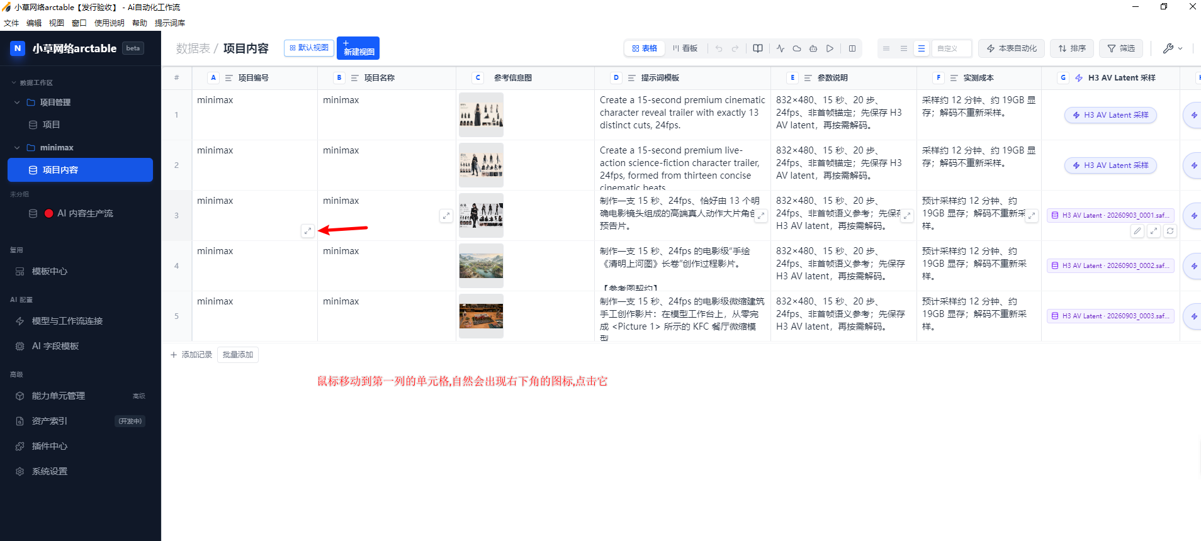
Task: Click the undo arrow in the toolbar
Action: pyautogui.click(x=719, y=48)
